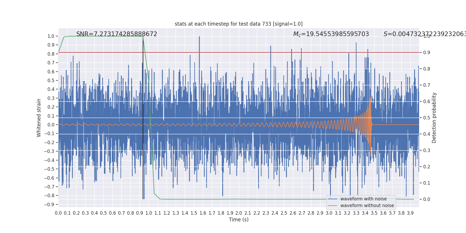466x233 pixels.
Task: Click the red horizontal threshold line
Action: pos(233,52)
